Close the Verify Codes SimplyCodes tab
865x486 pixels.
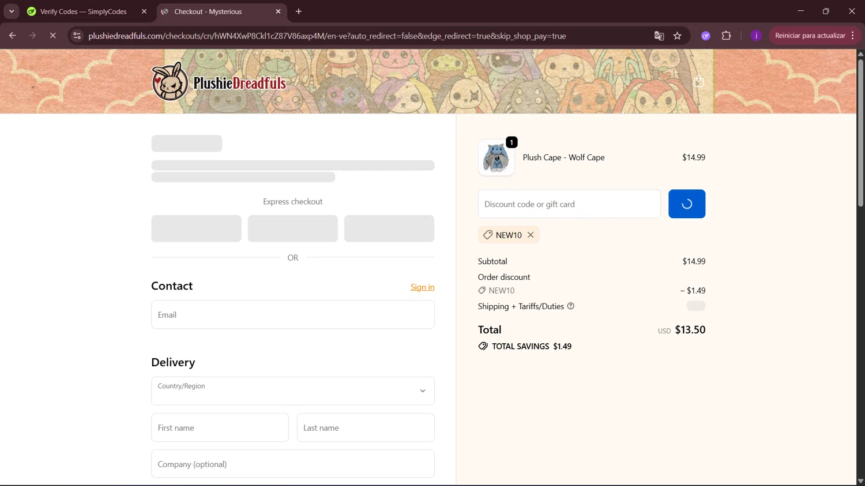[144, 12]
